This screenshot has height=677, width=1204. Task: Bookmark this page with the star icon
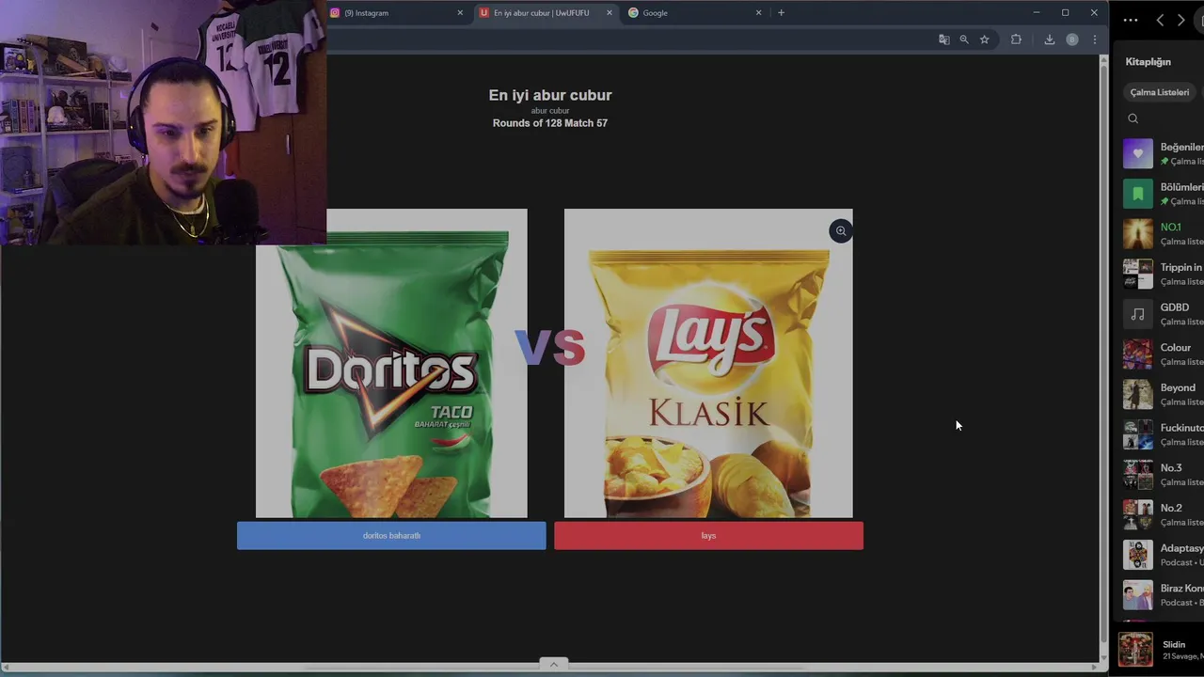coord(985,39)
